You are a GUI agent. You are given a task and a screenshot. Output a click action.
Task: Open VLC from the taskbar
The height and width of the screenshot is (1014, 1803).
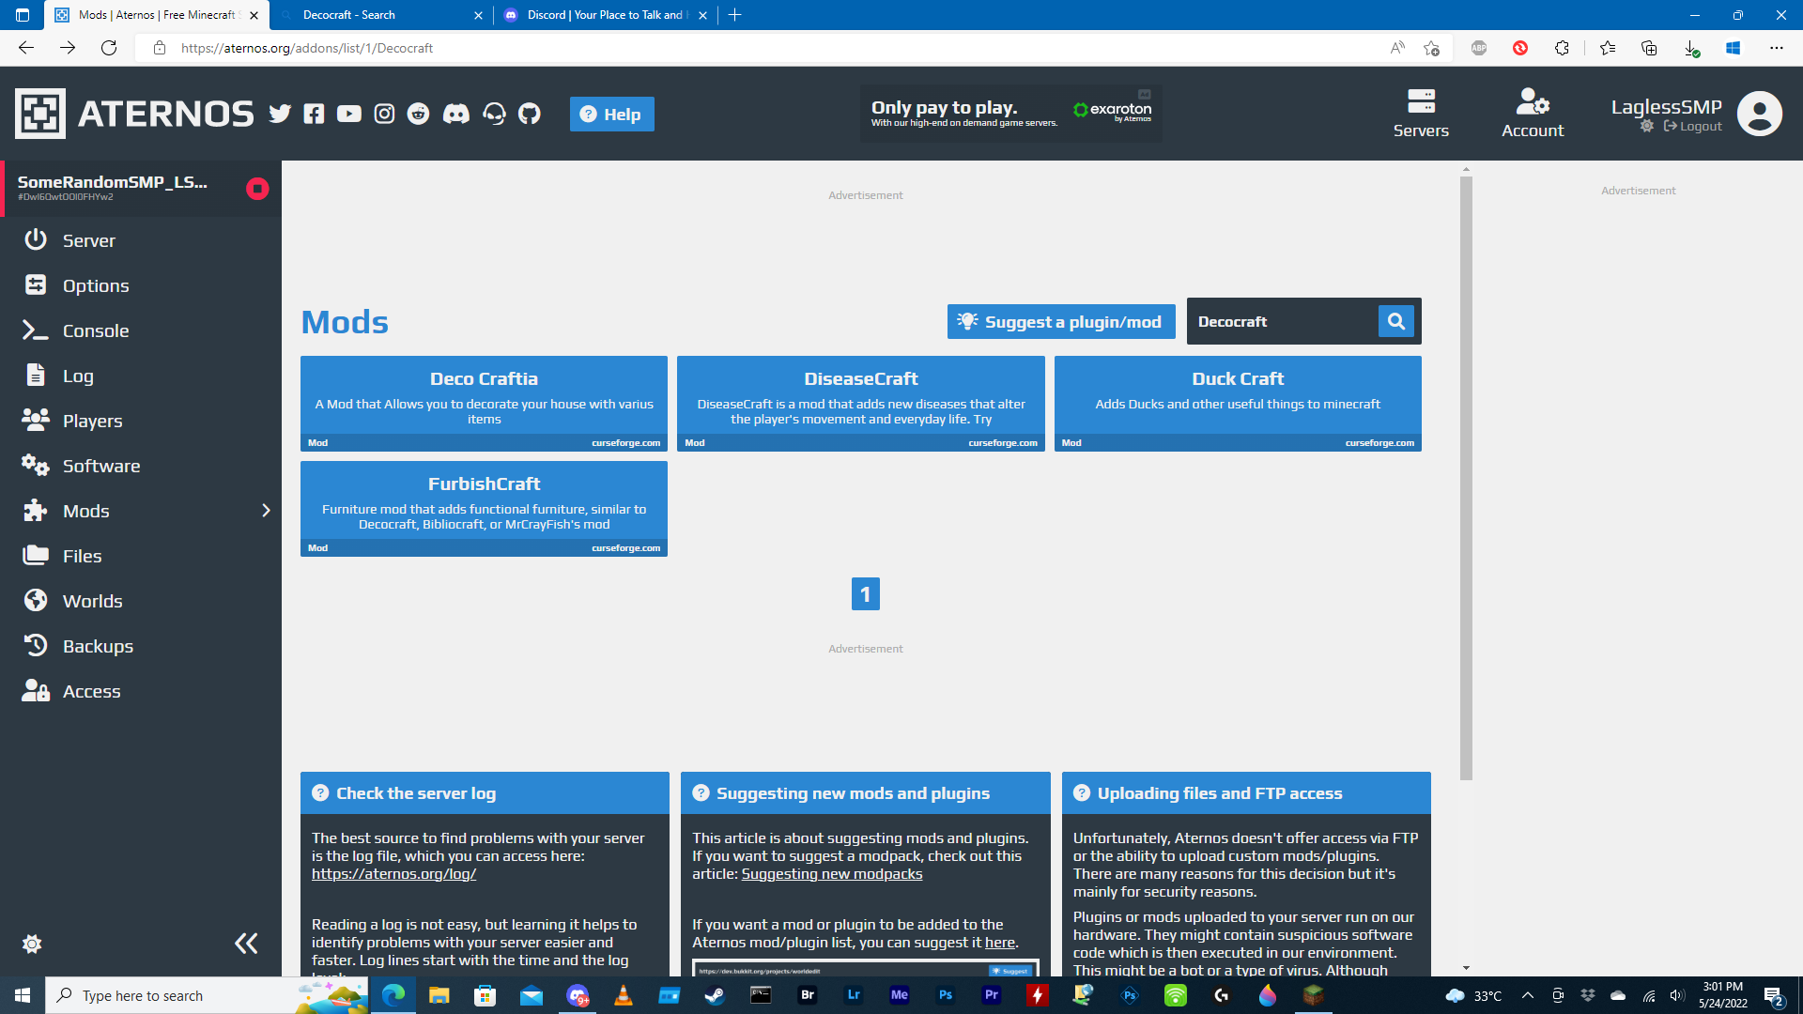click(x=623, y=995)
